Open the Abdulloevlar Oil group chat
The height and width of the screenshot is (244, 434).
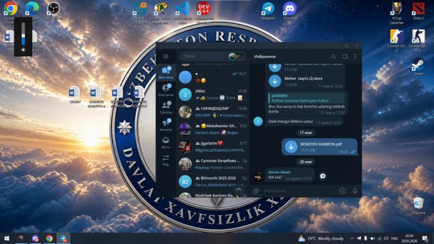coord(212,129)
